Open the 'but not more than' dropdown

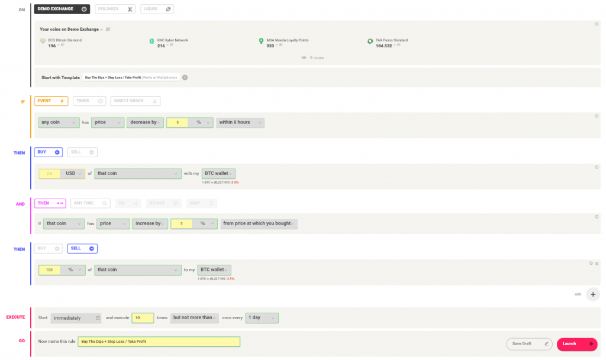(x=194, y=318)
